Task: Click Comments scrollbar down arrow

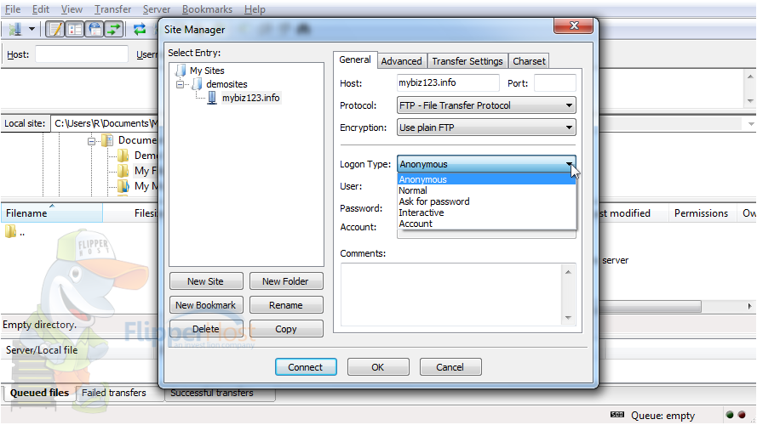Action: click(568, 318)
